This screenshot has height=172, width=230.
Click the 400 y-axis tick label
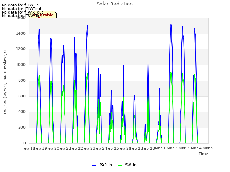pyautogui.click(x=22, y=112)
